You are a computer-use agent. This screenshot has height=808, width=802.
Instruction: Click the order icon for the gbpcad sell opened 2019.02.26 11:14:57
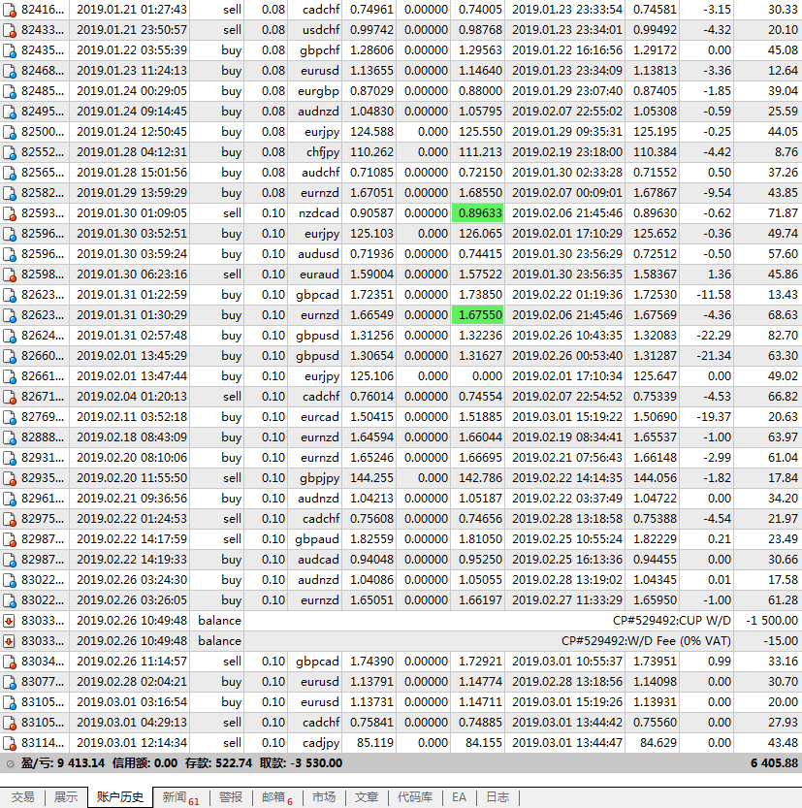coord(10,662)
